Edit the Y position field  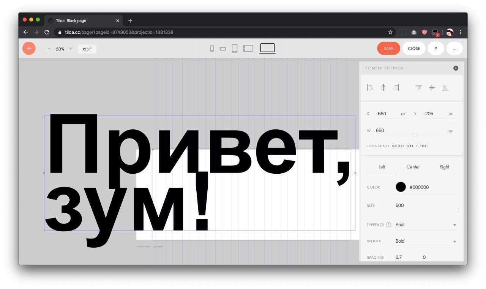434,114
